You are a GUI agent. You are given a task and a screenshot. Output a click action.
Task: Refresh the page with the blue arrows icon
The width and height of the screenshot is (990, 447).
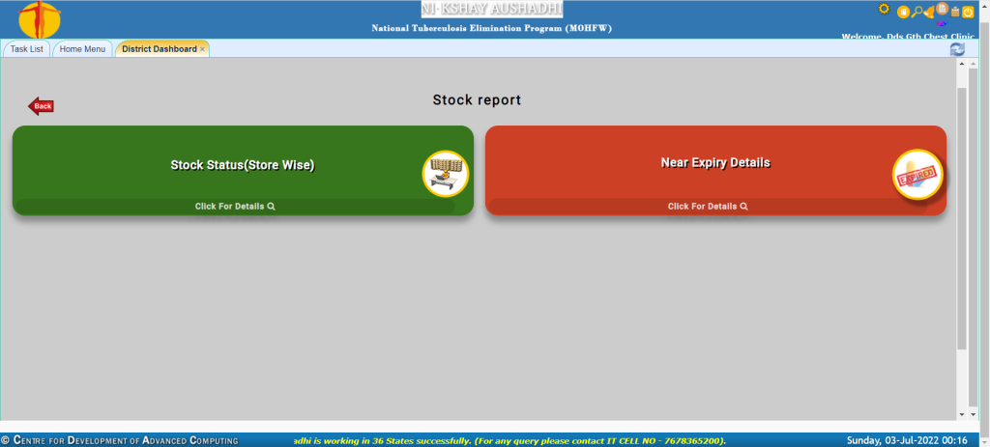click(957, 49)
